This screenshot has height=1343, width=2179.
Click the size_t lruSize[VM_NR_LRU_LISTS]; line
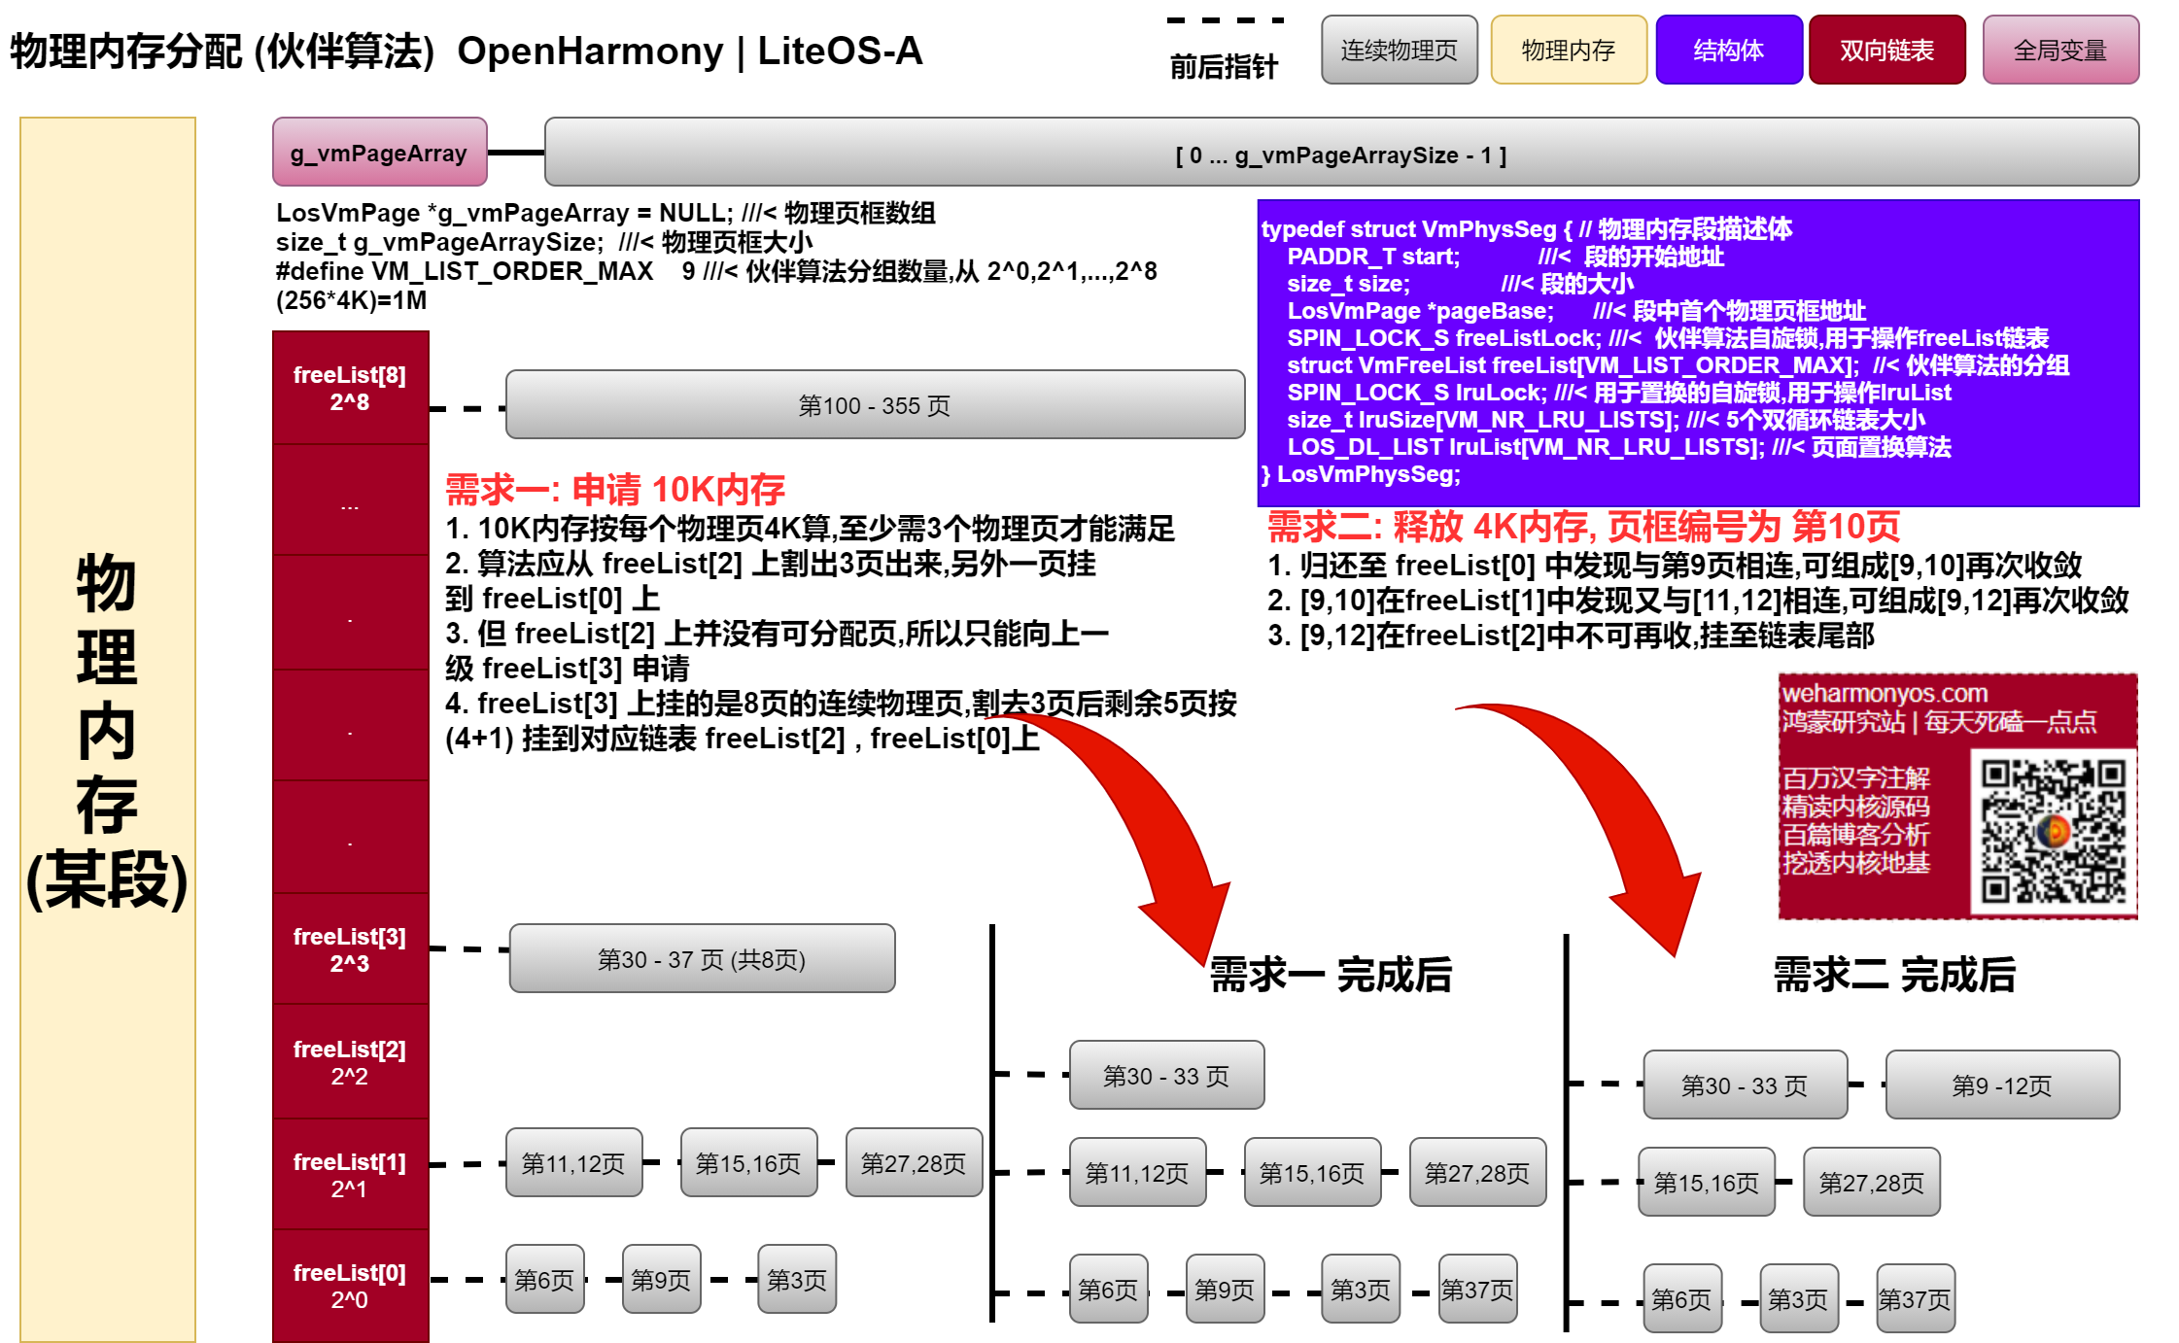pos(1606,419)
